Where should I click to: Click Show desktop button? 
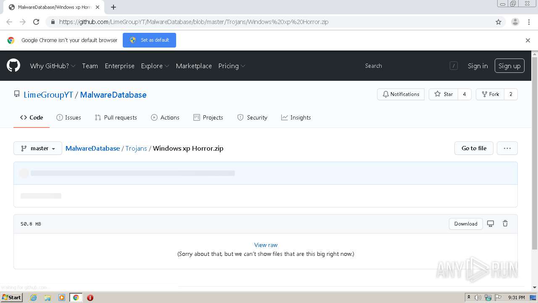(x=533, y=298)
